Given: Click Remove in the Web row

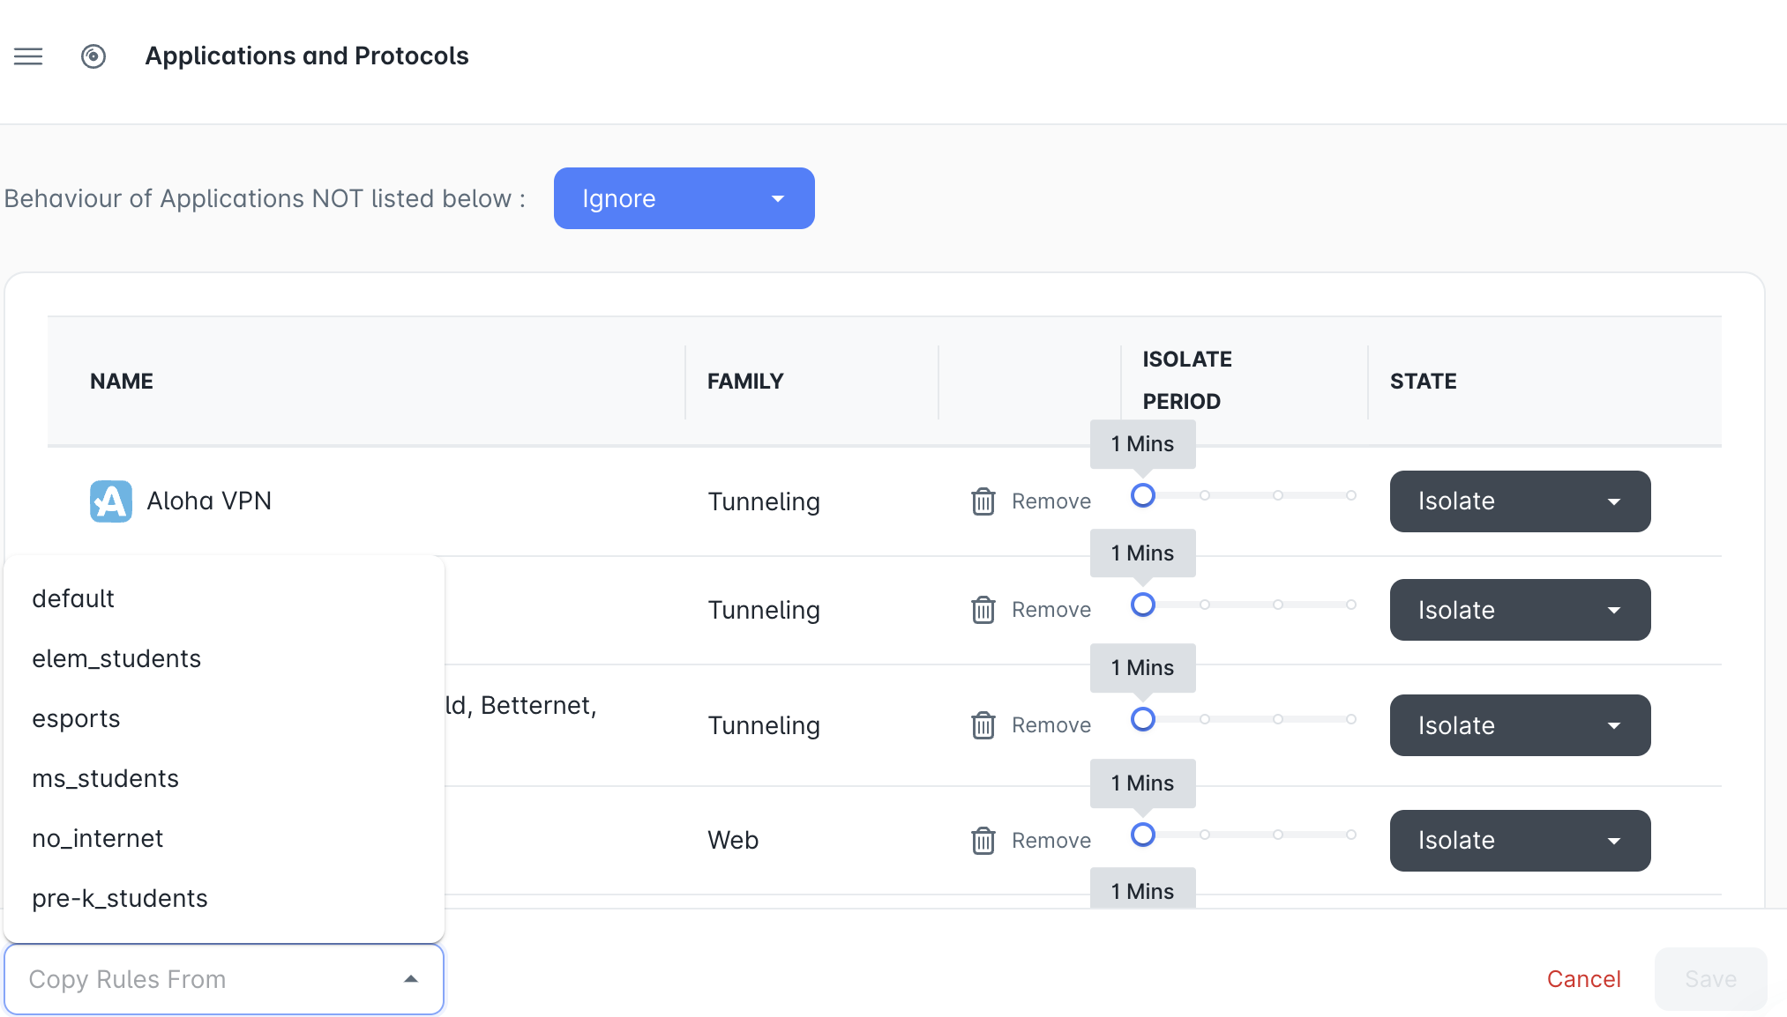Looking at the screenshot, I should click(x=1051, y=841).
